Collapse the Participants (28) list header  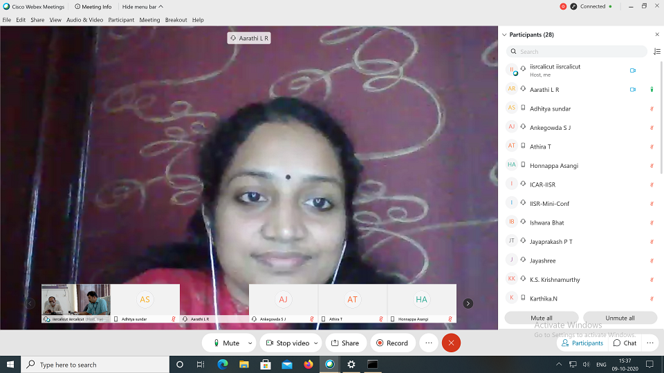pyautogui.click(x=504, y=35)
